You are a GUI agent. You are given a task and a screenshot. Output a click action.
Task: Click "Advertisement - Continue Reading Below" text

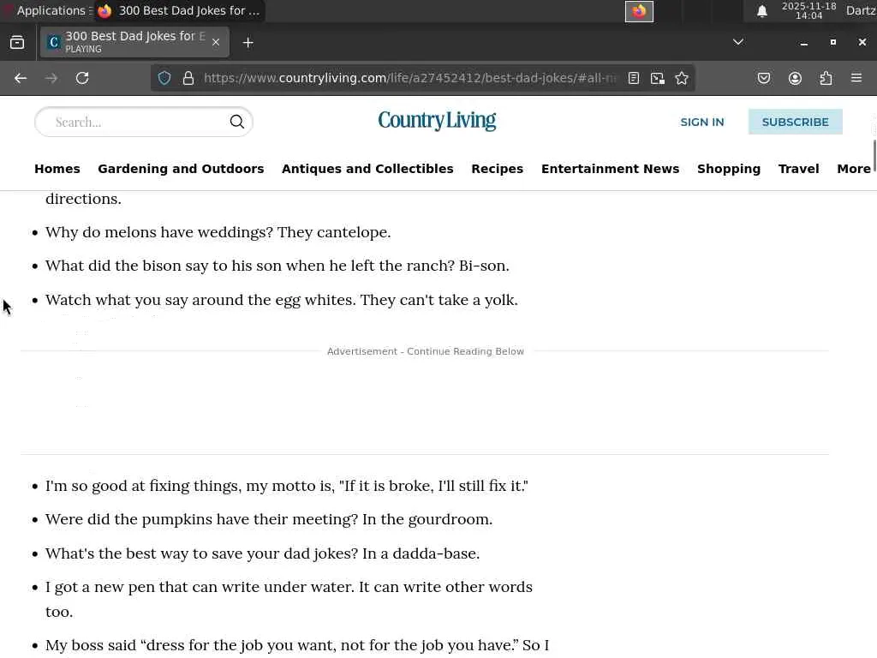tap(426, 351)
